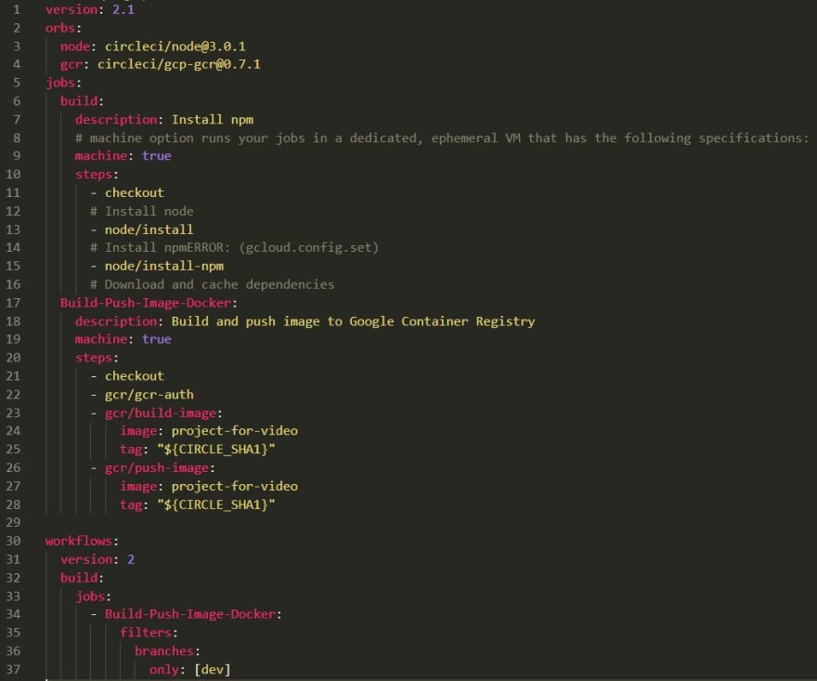Image resolution: width=817 pixels, height=681 pixels.
Task: Click 'branches:' on line 36
Action: (x=167, y=651)
